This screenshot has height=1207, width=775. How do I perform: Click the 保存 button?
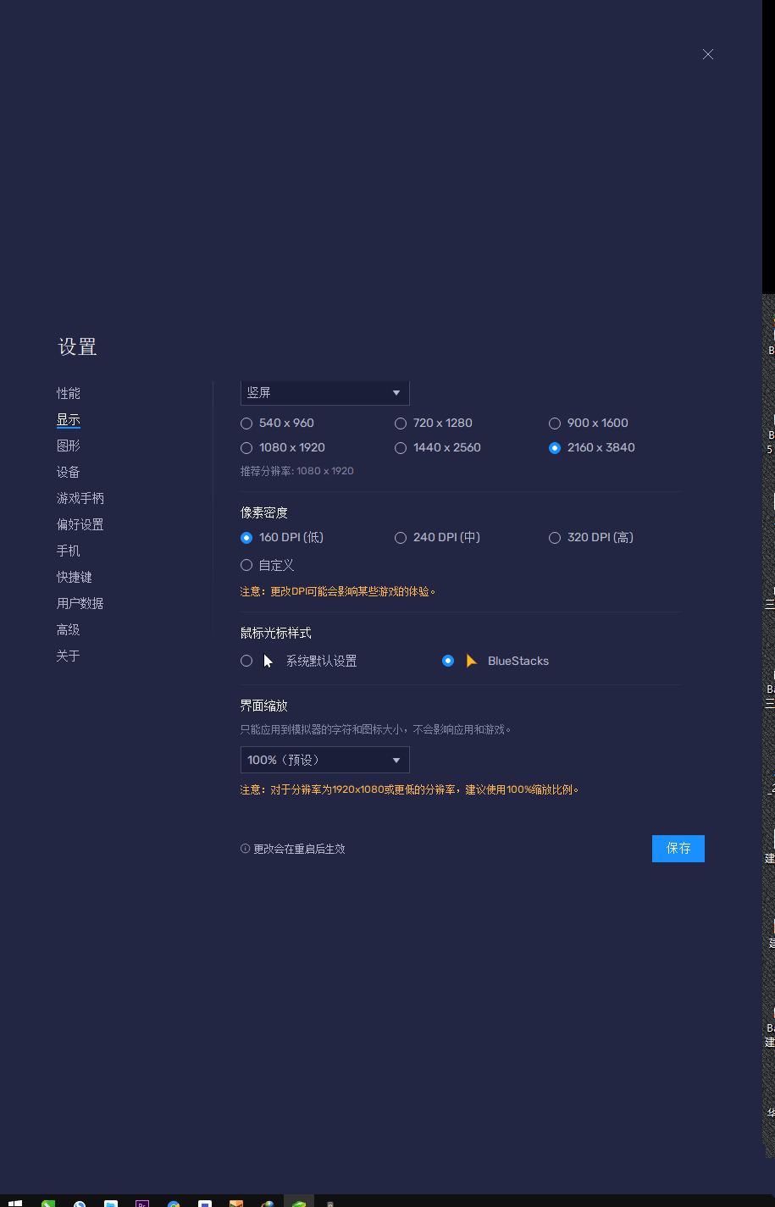[x=678, y=848]
